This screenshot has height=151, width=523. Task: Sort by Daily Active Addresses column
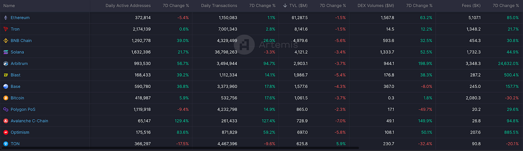pos(128,6)
